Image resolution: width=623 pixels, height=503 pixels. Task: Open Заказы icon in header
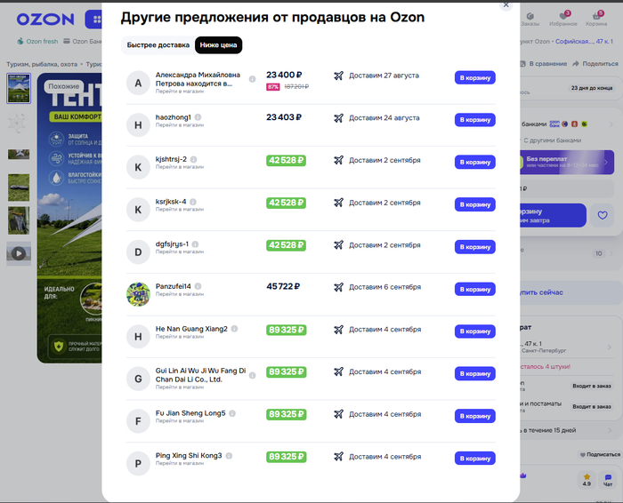coord(530,19)
